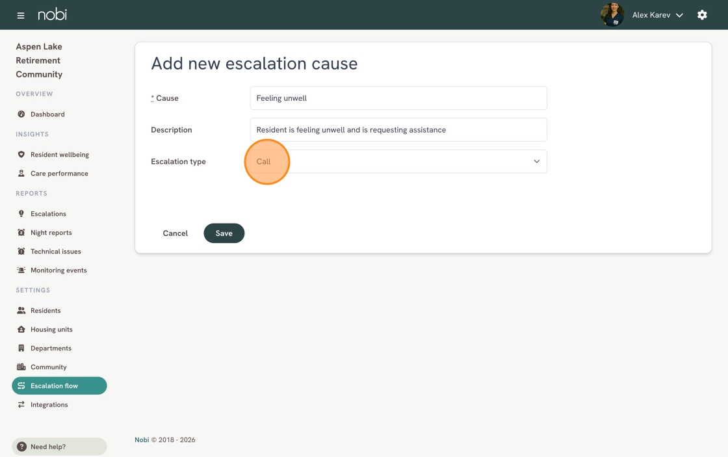Click the Technical issues alert icon
The width and height of the screenshot is (728, 457).
click(21, 252)
